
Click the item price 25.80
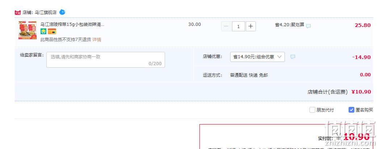(363, 25)
